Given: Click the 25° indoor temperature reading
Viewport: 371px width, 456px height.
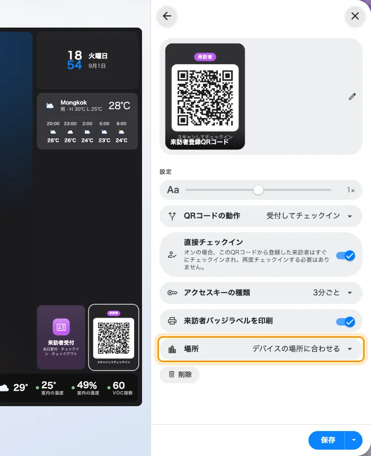Looking at the screenshot, I should pos(49,388).
